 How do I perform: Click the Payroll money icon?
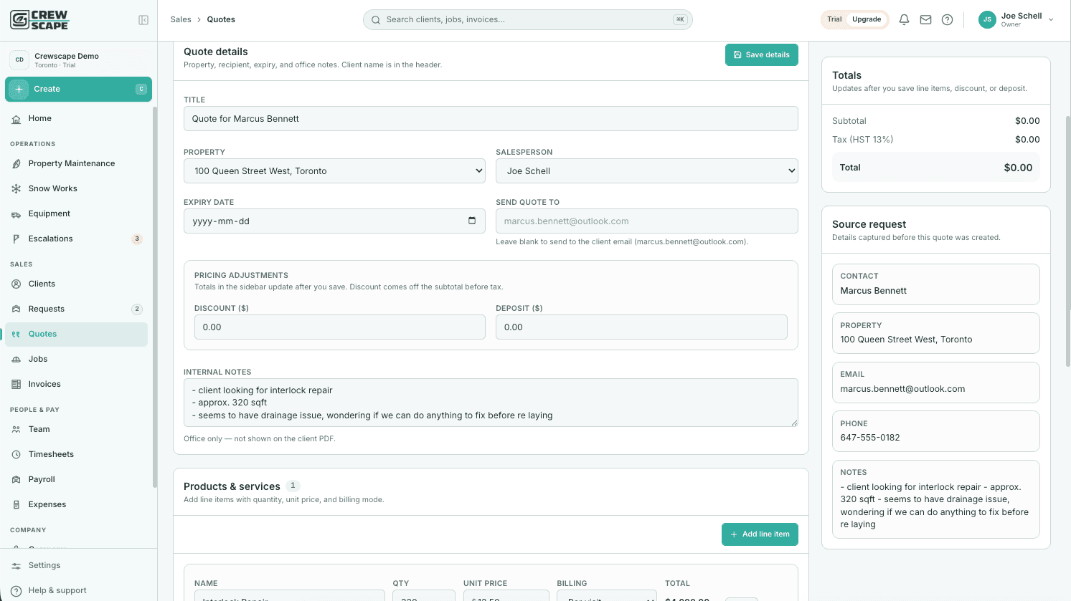(16, 480)
